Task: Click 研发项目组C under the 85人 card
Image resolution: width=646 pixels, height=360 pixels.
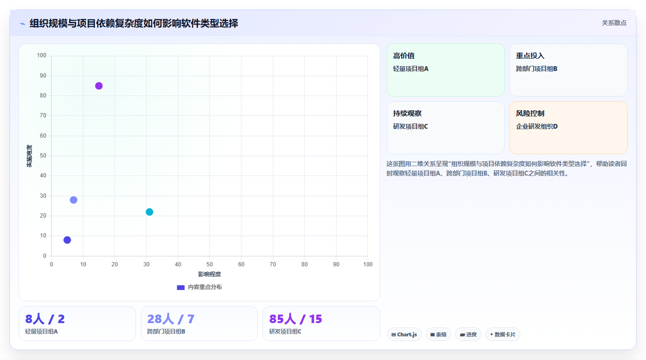Action: click(285, 332)
